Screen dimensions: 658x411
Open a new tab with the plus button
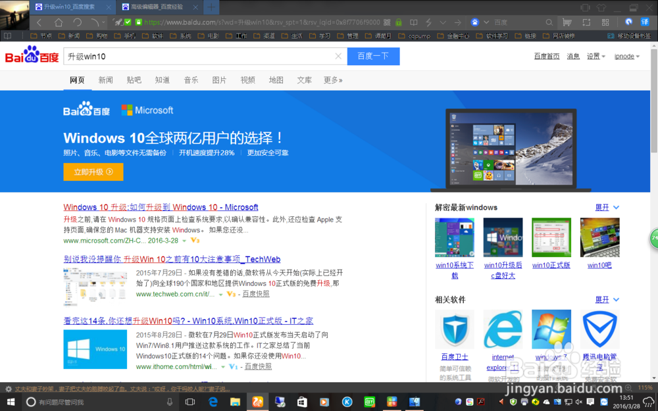(211, 7)
